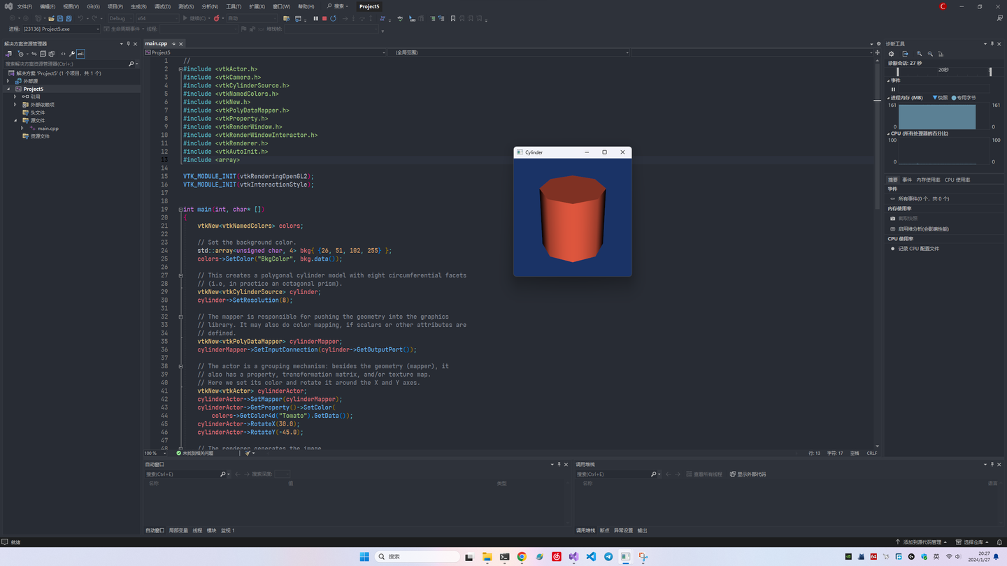Click the Collapse All icon in Solution Explorer
This screenshot has width=1007, height=566.
pyautogui.click(x=43, y=54)
